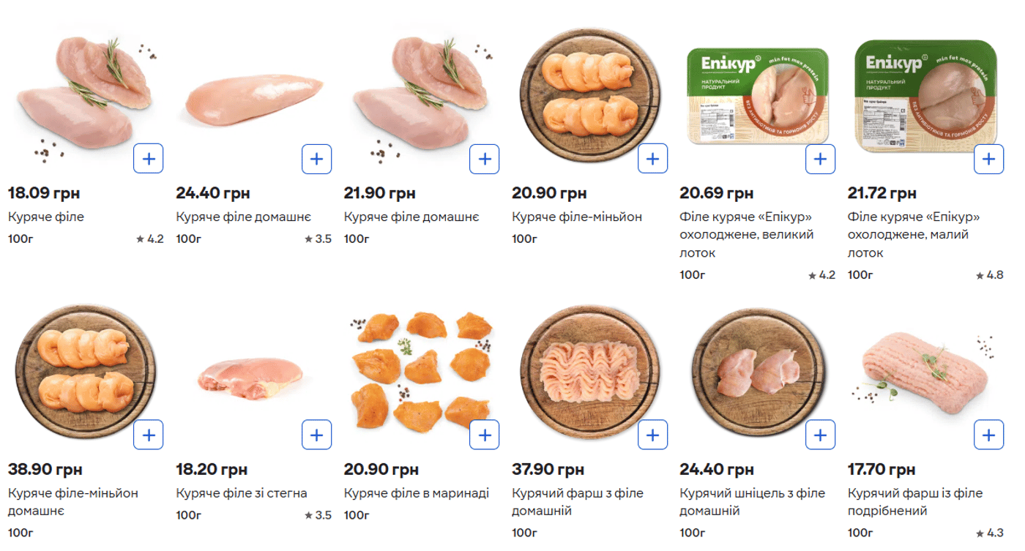Add 24.40 грн Куряче філе домашнє to cart
Screen dimensions: 1025x551
click(316, 159)
